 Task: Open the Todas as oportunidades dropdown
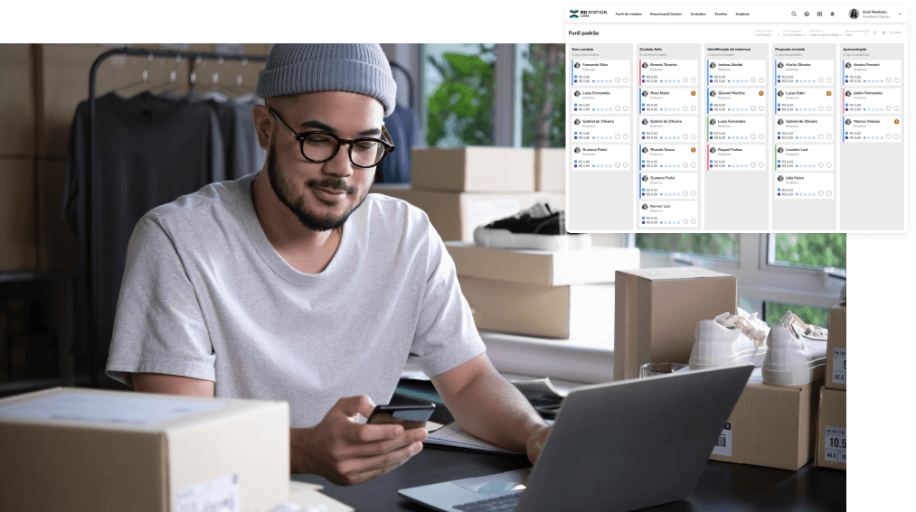[826, 34]
